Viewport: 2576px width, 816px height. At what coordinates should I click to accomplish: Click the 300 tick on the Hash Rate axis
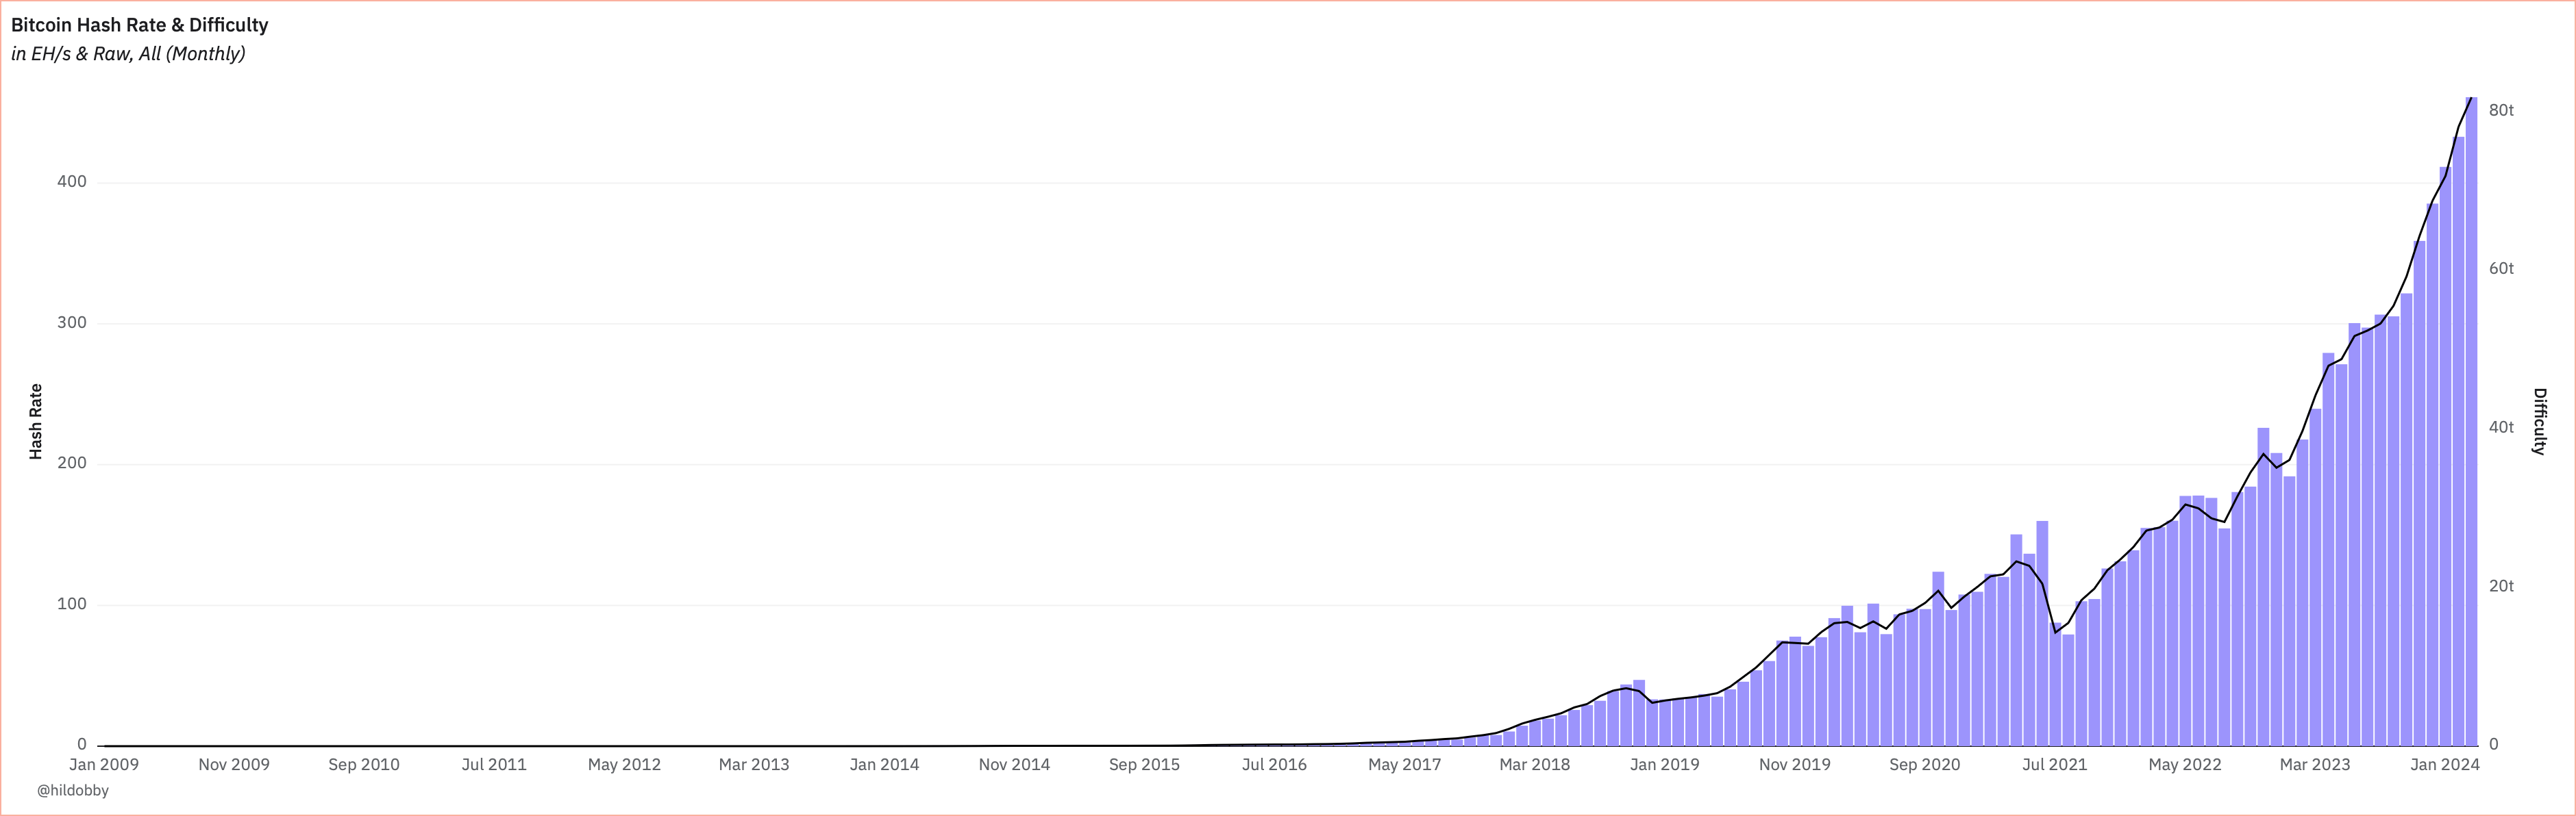point(72,322)
